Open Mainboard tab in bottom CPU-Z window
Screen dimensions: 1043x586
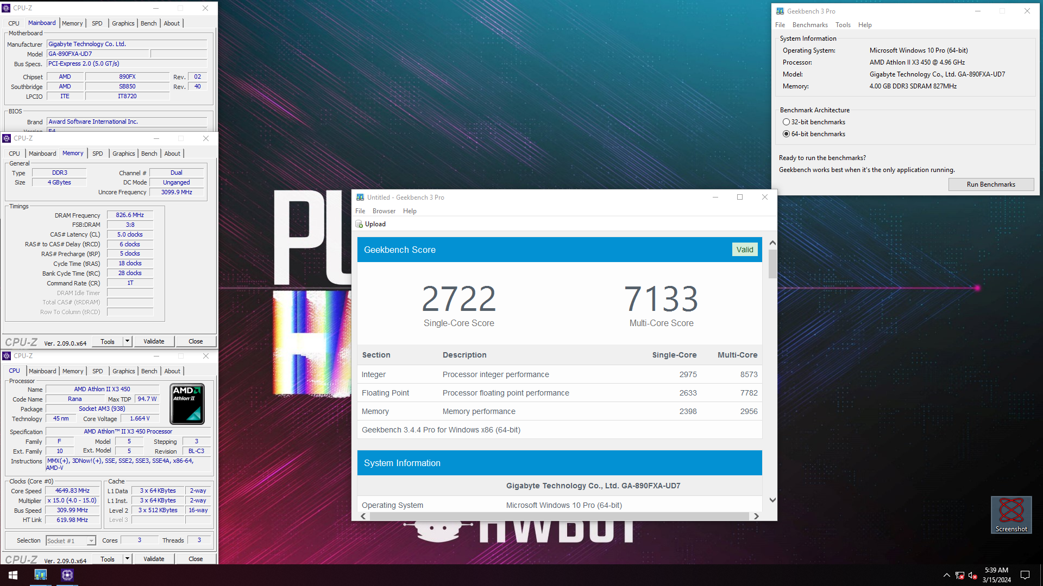(x=42, y=371)
